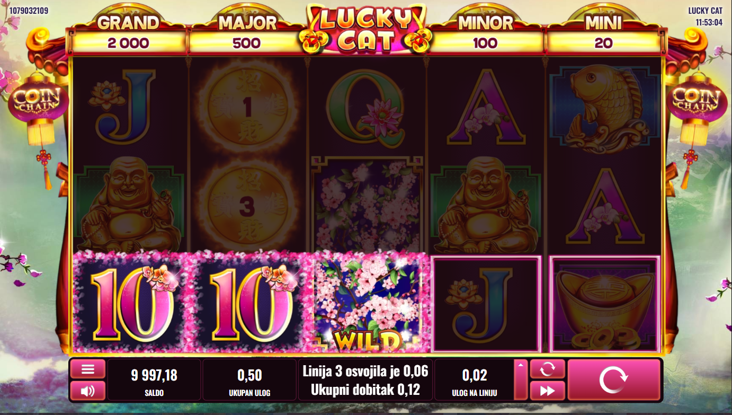The image size is (732, 415).
Task: Click the gold ingot symbol
Action: (x=604, y=304)
